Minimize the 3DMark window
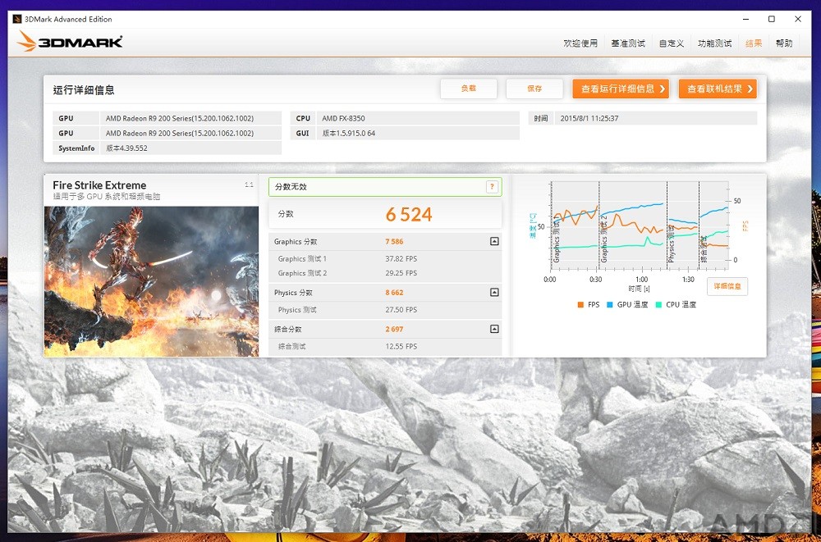Image resolution: width=821 pixels, height=542 pixels. [x=745, y=19]
